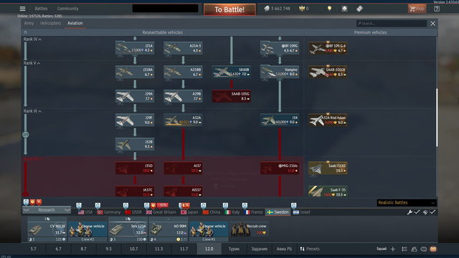The height and width of the screenshot is (258, 459).
Task: Select the France nation tab
Action: click(x=253, y=212)
